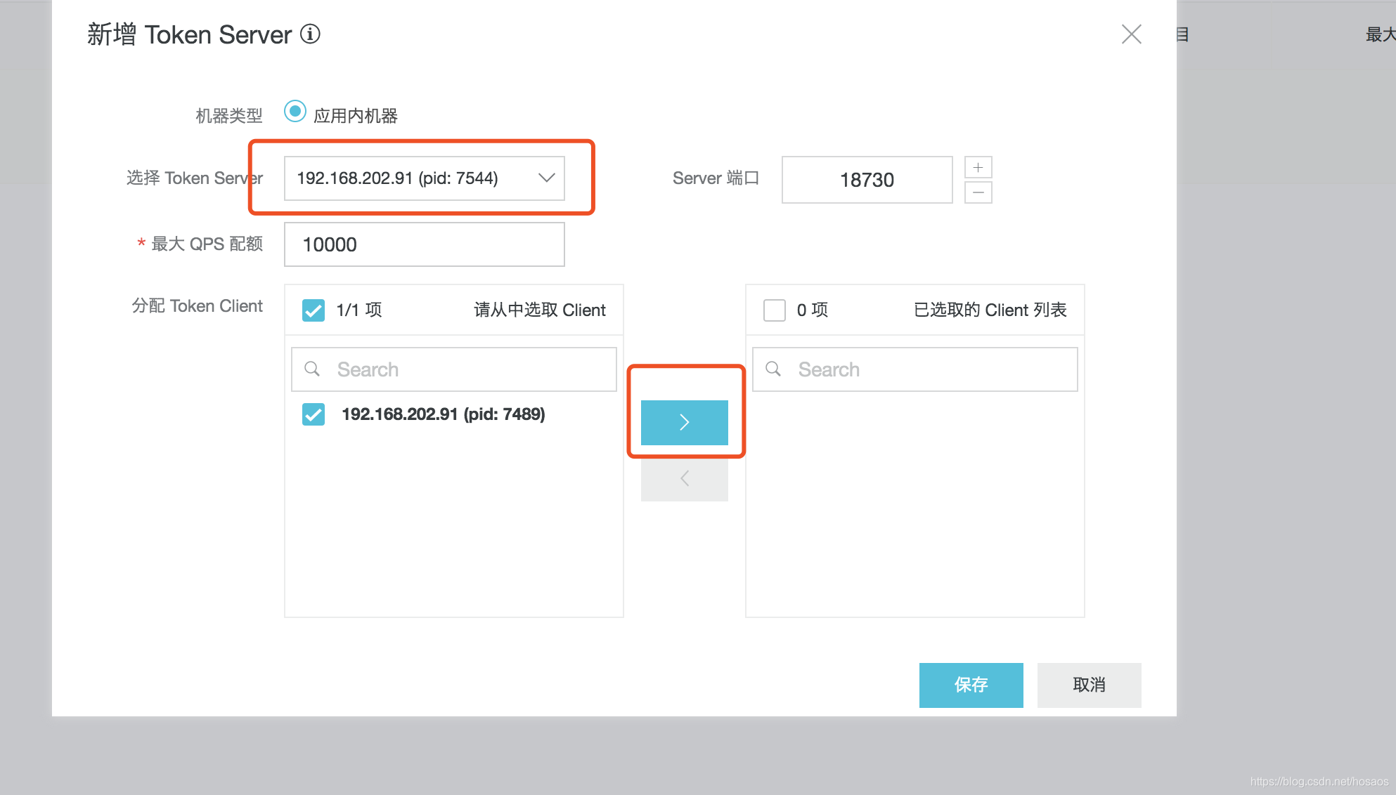
Task: Click the 机器类型 label
Action: click(229, 115)
